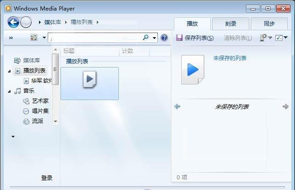Click the blue Back navigation arrow
Image resolution: width=295 pixels, height=190 pixels.
click(13, 22)
